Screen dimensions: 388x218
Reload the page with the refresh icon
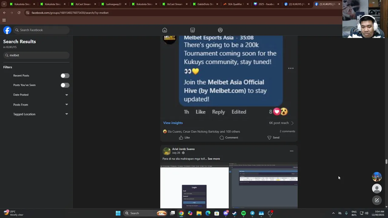(19, 13)
